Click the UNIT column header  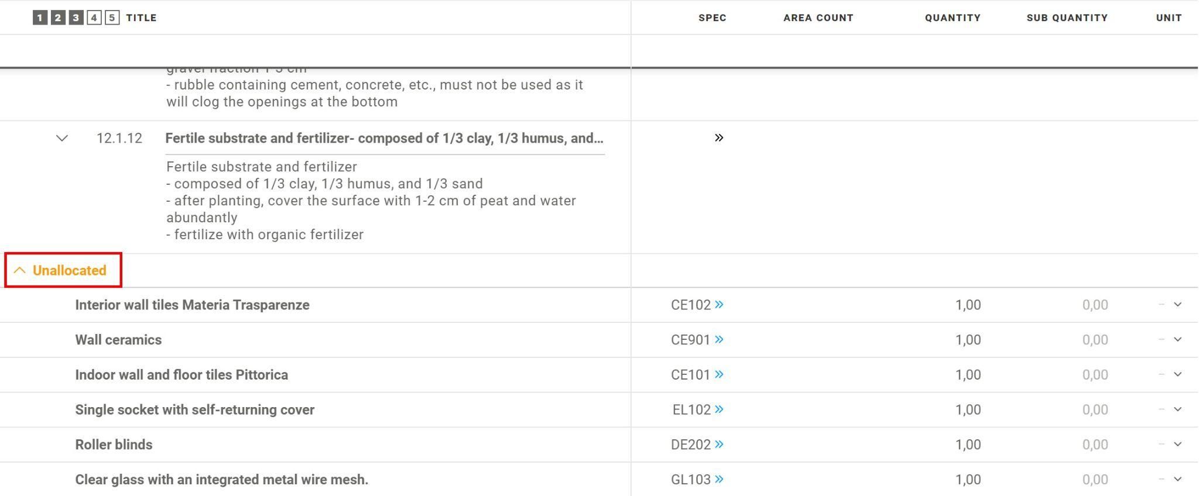(x=1169, y=18)
